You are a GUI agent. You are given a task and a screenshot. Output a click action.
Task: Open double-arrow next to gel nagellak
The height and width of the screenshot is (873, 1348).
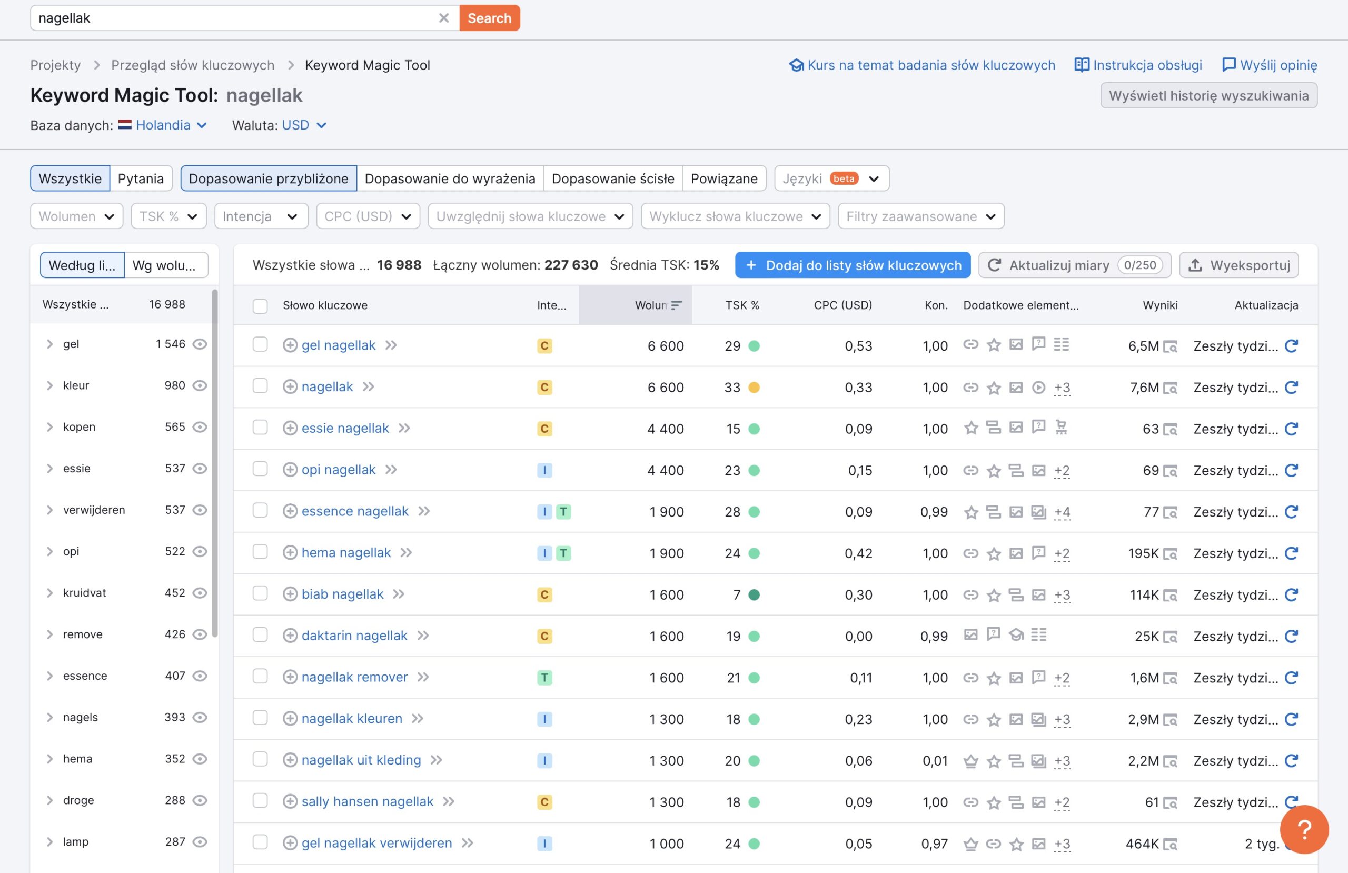[391, 345]
